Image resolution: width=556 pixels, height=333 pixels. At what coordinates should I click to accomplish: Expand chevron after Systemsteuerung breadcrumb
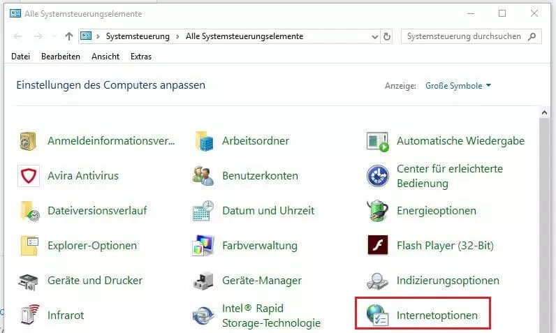coord(177,36)
